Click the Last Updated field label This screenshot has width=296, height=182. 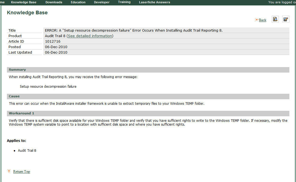tap(20, 52)
